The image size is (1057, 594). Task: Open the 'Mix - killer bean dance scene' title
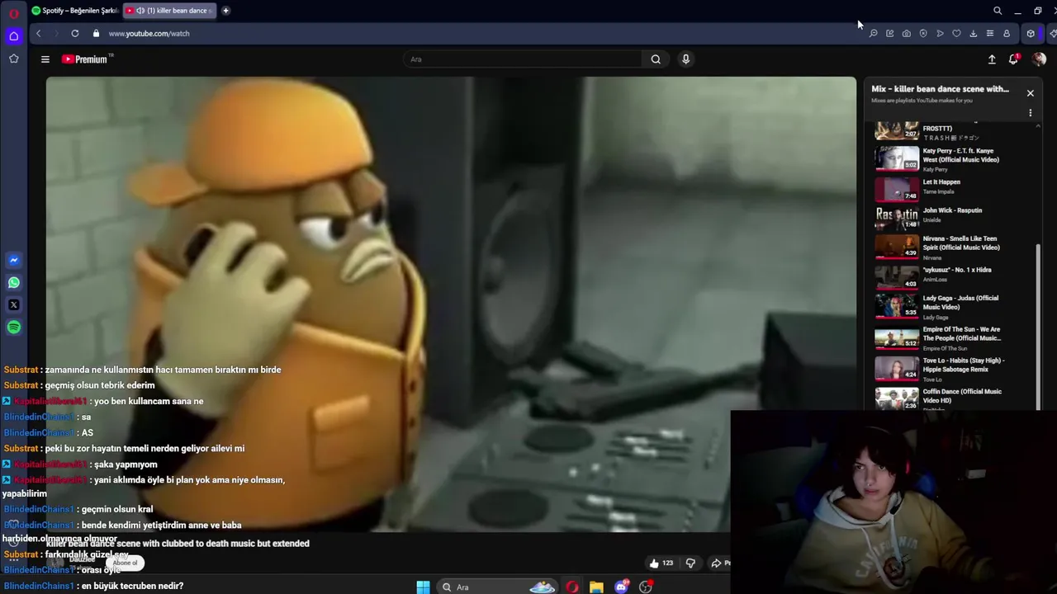[940, 89]
